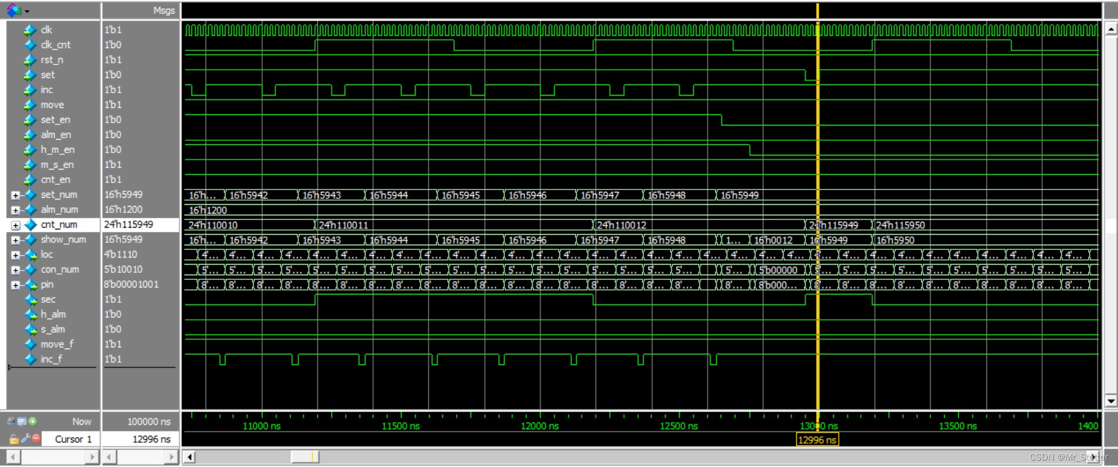Click value 5'b10010 for con_num
The width and height of the screenshot is (1118, 467).
click(123, 269)
